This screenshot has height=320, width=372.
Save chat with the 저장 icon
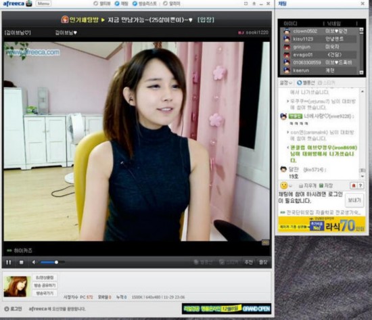(326, 185)
